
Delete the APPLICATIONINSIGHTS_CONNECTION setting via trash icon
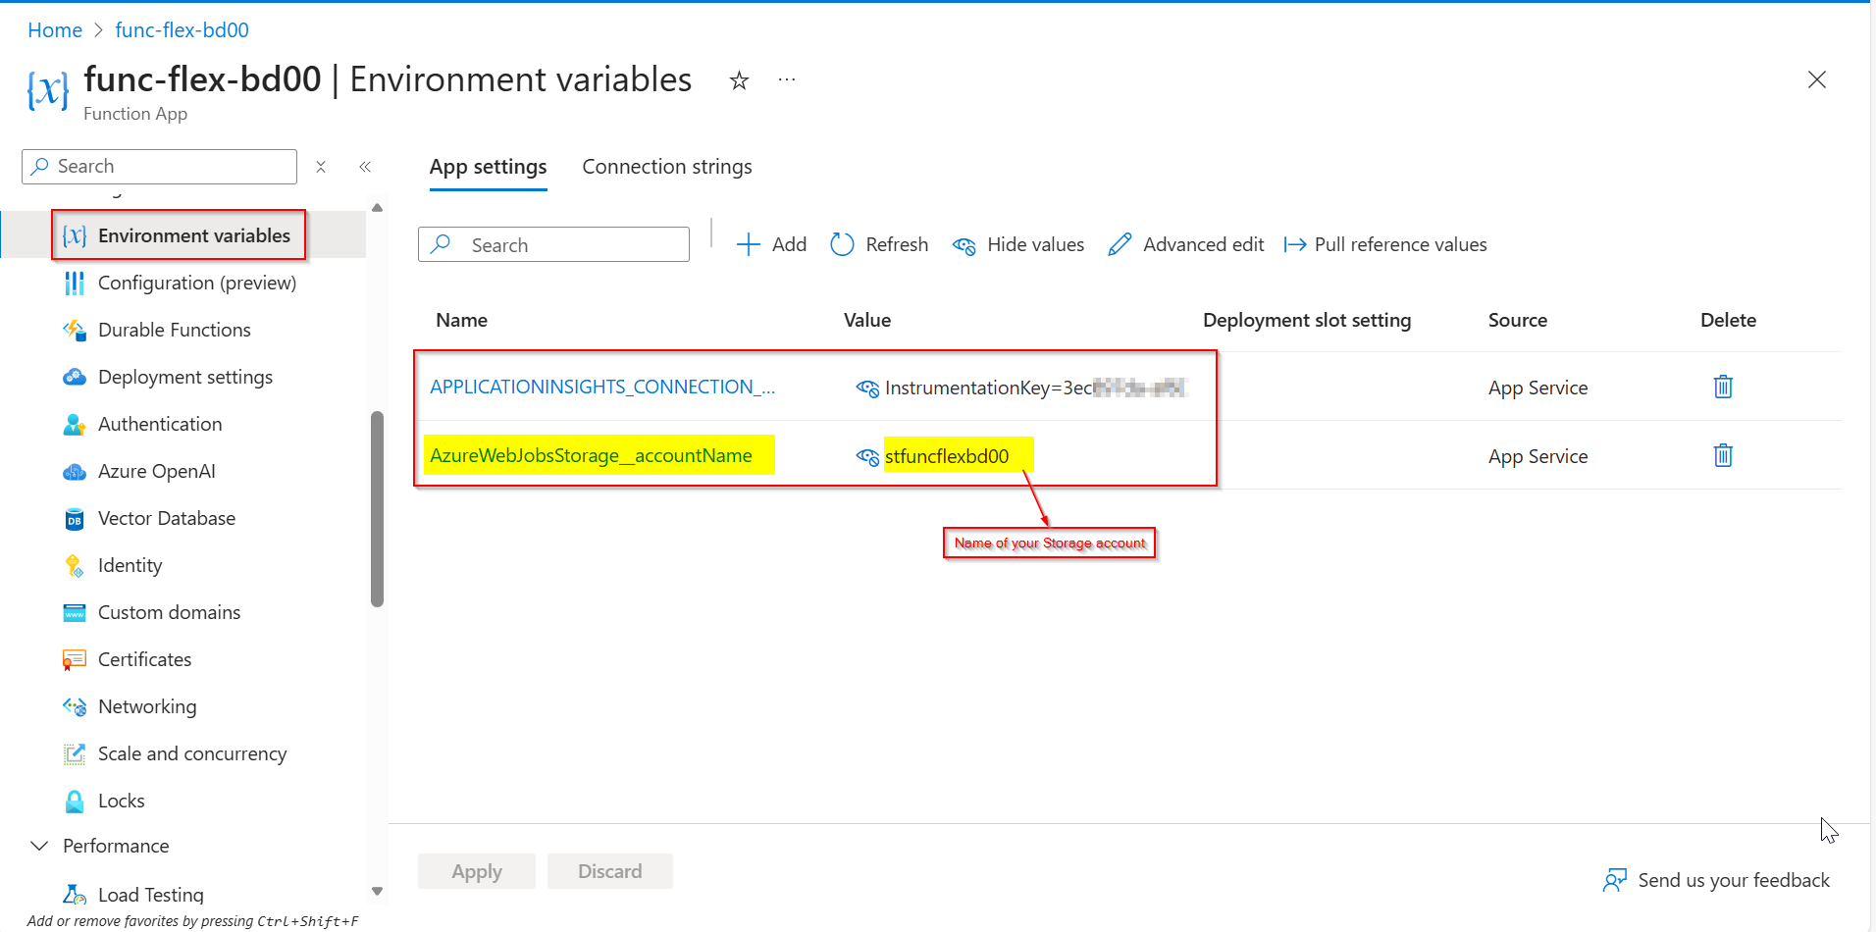click(1723, 387)
